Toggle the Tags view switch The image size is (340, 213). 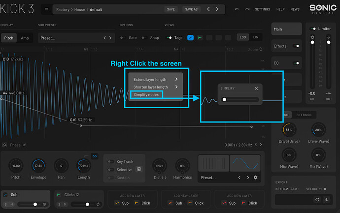click(x=170, y=37)
